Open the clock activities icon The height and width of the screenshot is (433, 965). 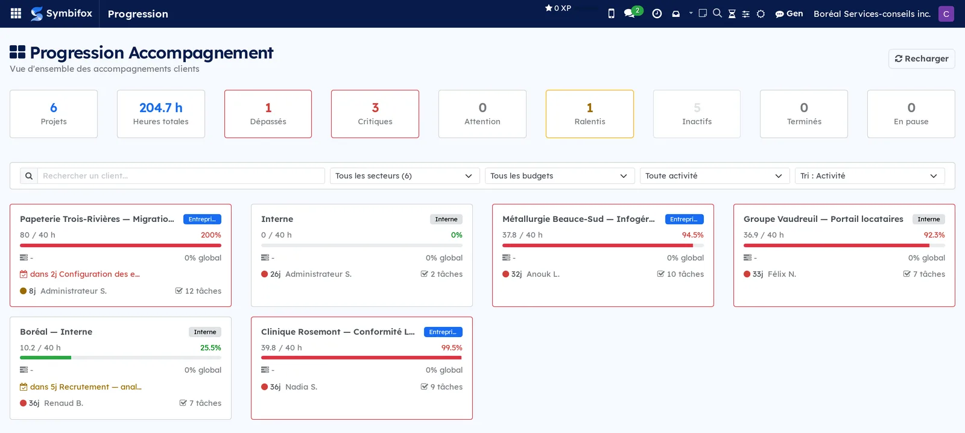tap(657, 13)
